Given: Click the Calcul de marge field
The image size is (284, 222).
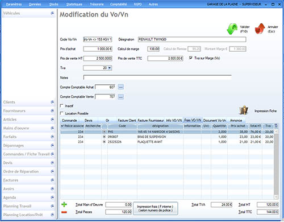Looking at the screenshot, I should pyautogui.click(x=153, y=49).
